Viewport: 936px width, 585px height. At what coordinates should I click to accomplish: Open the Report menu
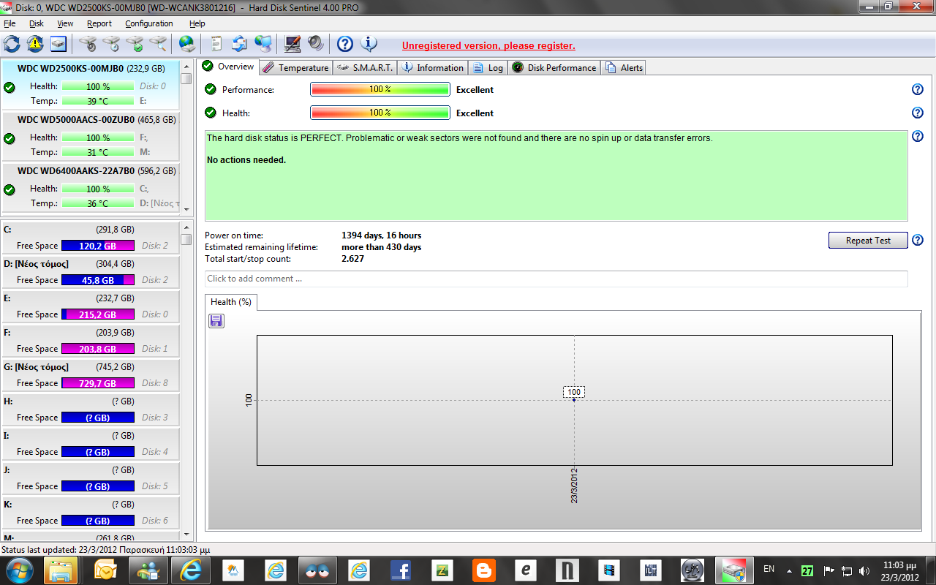pos(99,23)
